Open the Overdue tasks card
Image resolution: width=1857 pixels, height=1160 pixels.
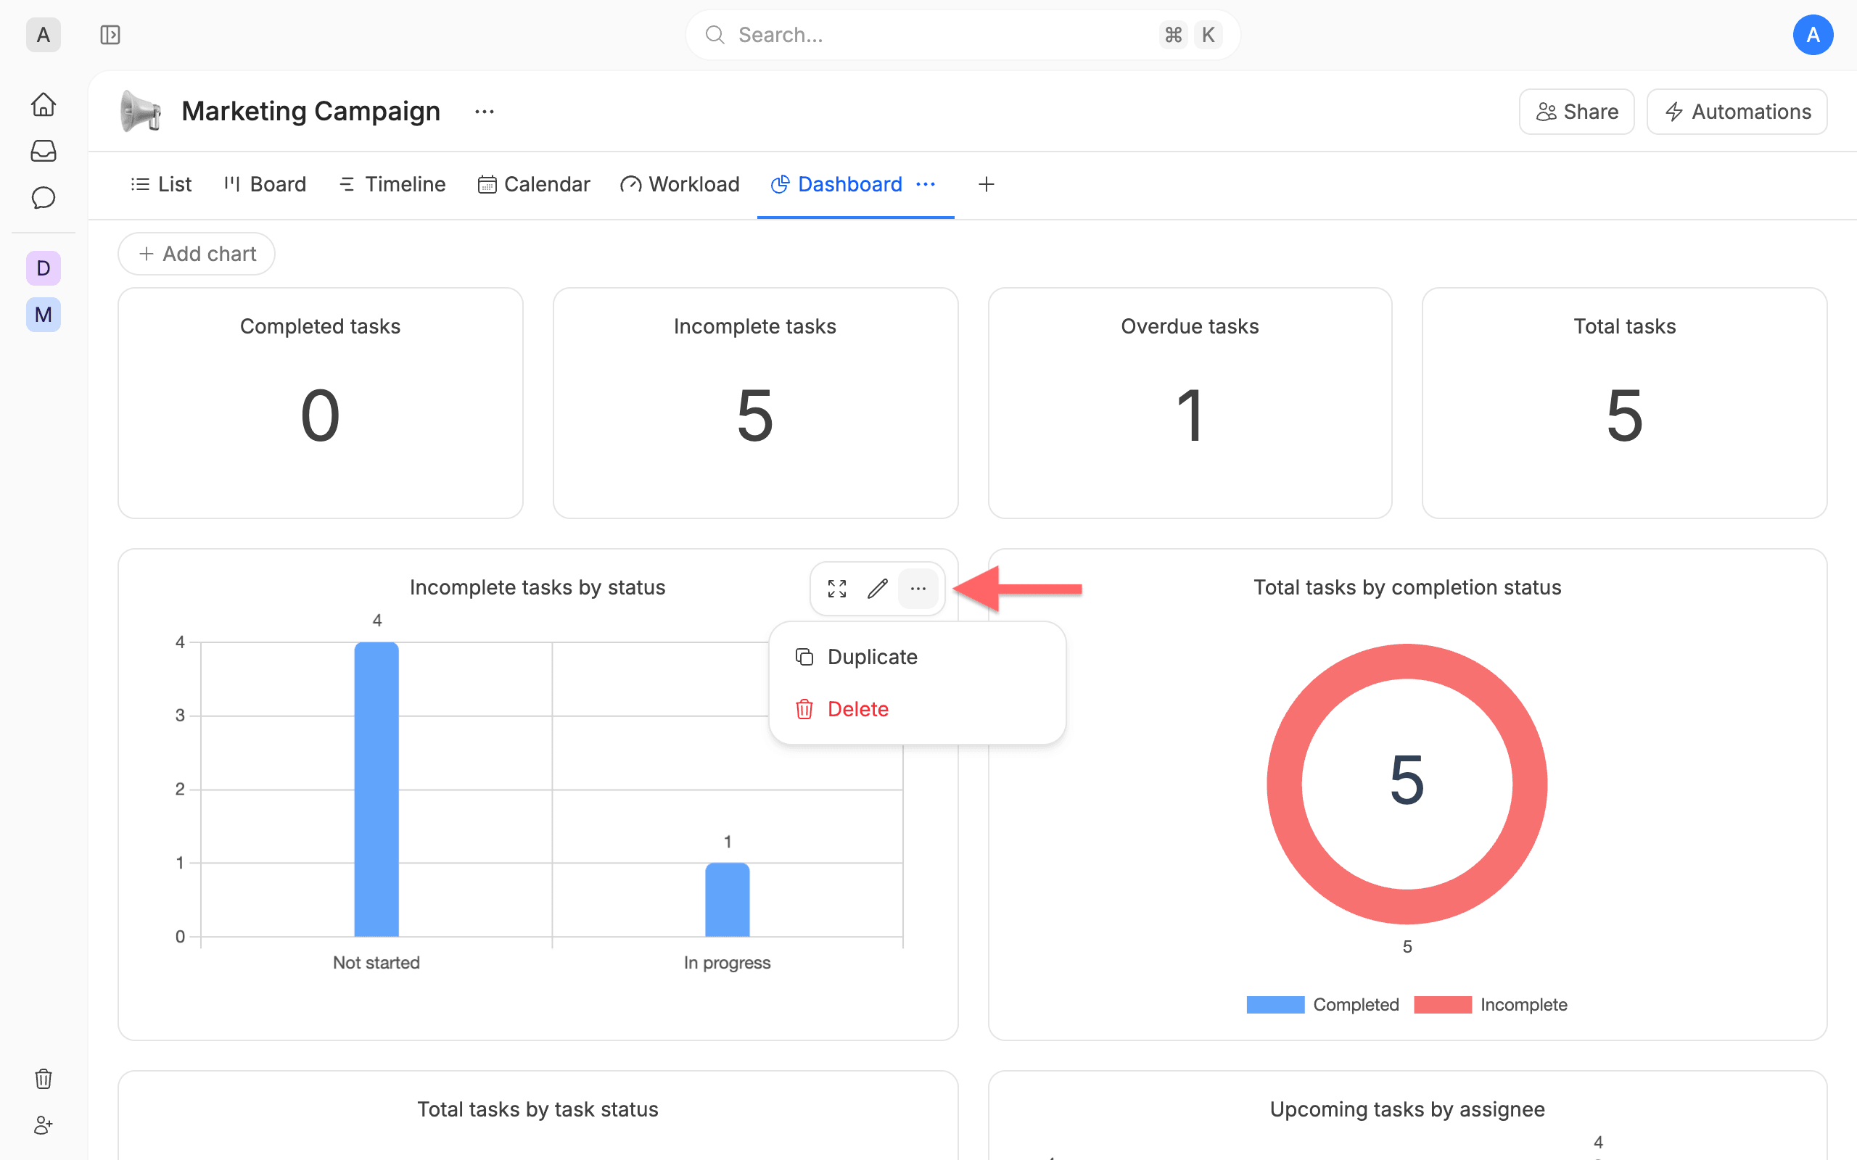coord(1190,403)
